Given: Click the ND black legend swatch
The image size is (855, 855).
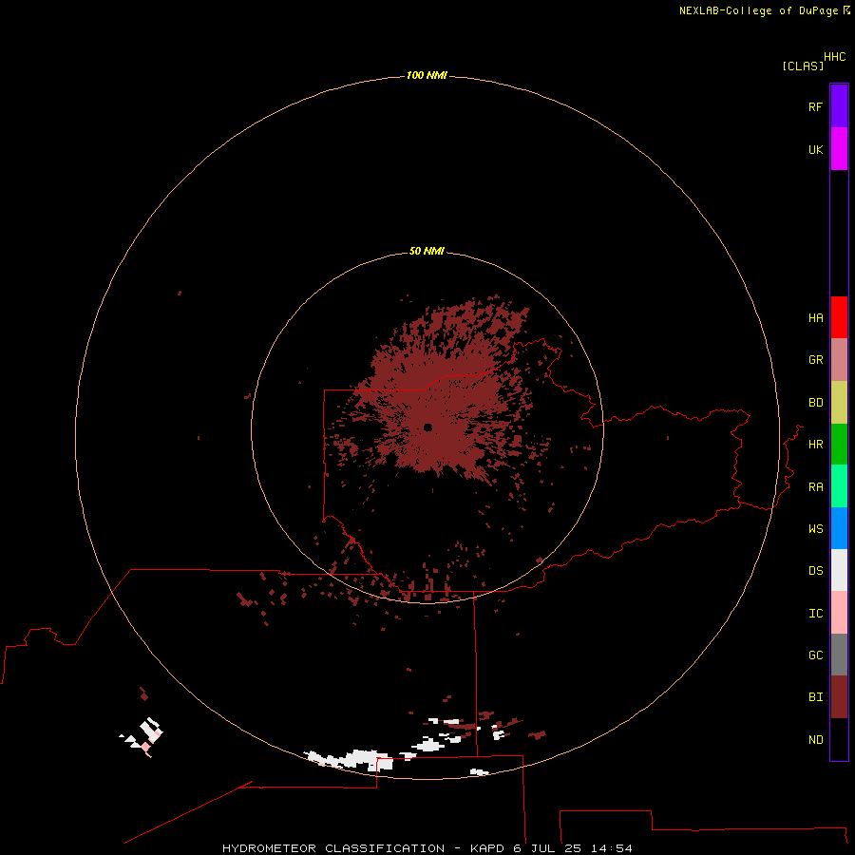Looking at the screenshot, I should [x=839, y=739].
